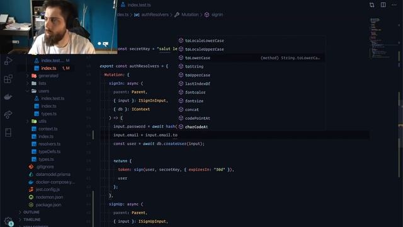Open the Manage settings gear

(x=8, y=221)
